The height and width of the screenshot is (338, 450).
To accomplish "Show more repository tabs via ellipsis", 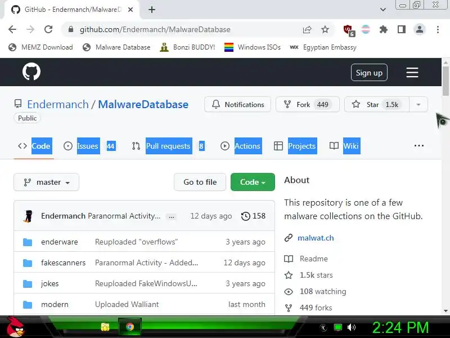I will coord(418,146).
